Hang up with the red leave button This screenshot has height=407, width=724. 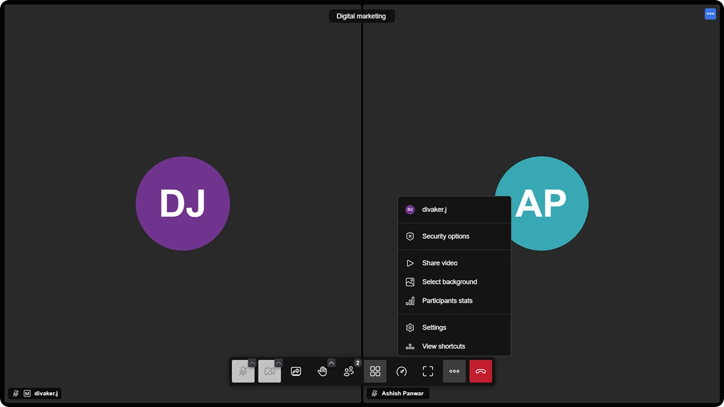(x=480, y=371)
